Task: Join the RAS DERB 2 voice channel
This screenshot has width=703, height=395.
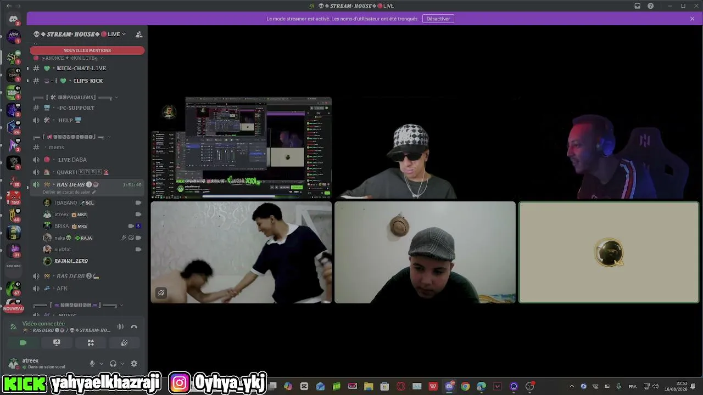Action: [x=86, y=276]
